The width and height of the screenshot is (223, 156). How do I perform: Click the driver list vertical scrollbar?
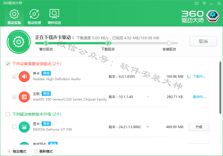click(220, 88)
